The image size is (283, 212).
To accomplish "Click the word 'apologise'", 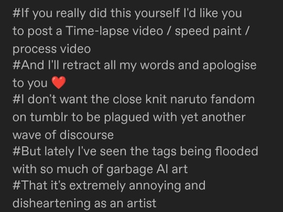I will pos(230,66).
